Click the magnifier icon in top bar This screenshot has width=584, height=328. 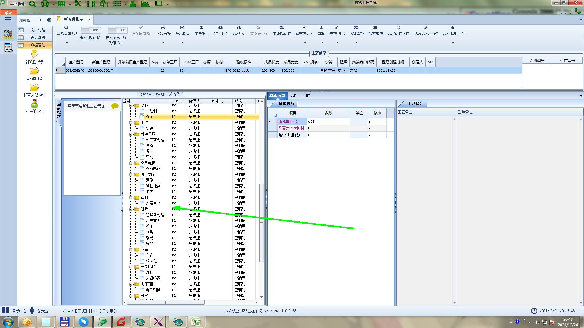[x=33, y=4]
